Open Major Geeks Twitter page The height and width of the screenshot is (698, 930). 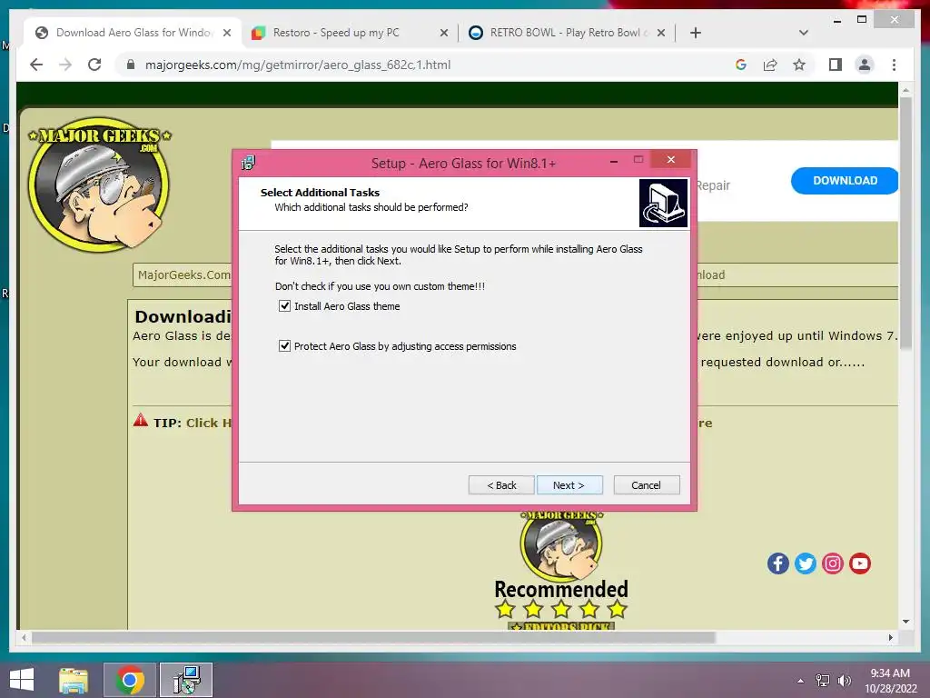(805, 563)
